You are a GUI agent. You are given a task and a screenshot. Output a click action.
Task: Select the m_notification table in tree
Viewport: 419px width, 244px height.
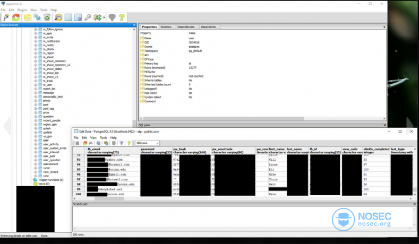point(52,41)
